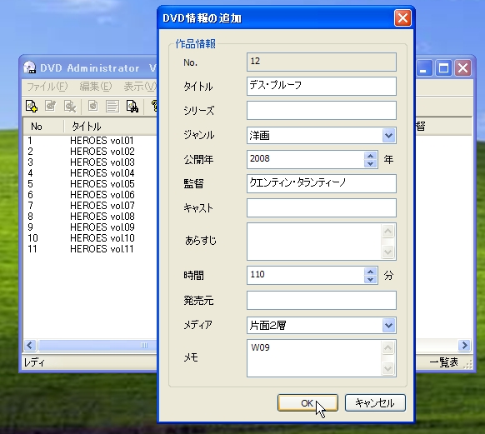Click the メモ text area containing W09

pos(314,358)
